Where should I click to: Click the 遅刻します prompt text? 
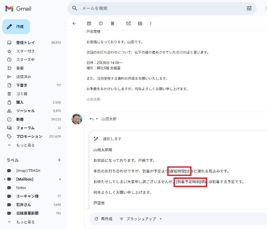point(112,139)
